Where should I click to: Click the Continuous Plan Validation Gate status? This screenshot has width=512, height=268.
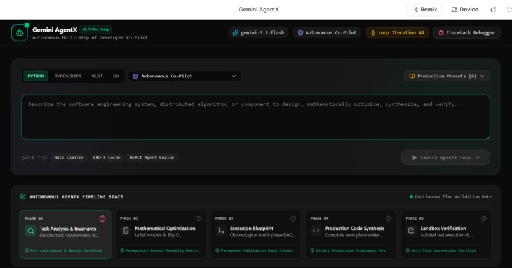tap(450, 196)
